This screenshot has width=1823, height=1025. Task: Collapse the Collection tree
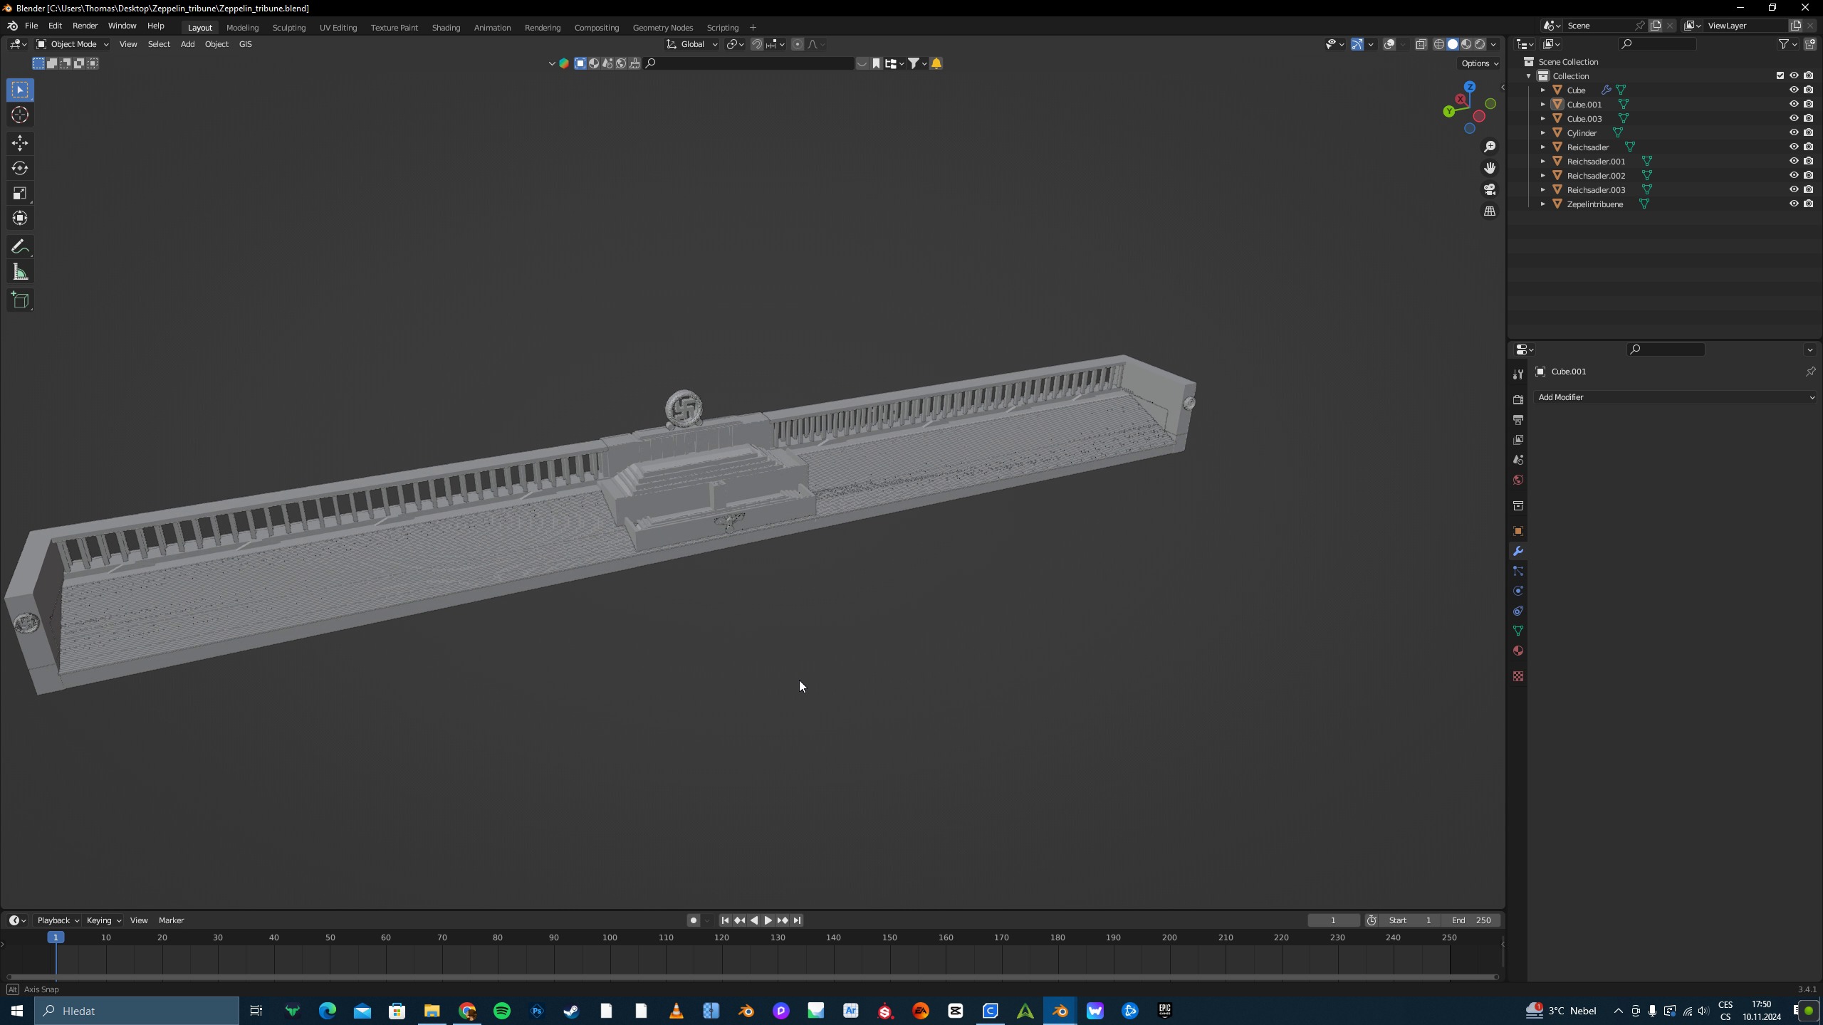tap(1529, 75)
